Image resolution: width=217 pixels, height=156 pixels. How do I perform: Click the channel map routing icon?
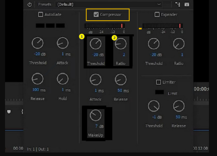pyautogui.click(x=178, y=4)
